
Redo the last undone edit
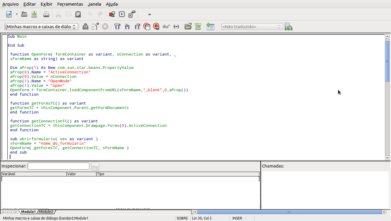100,14
